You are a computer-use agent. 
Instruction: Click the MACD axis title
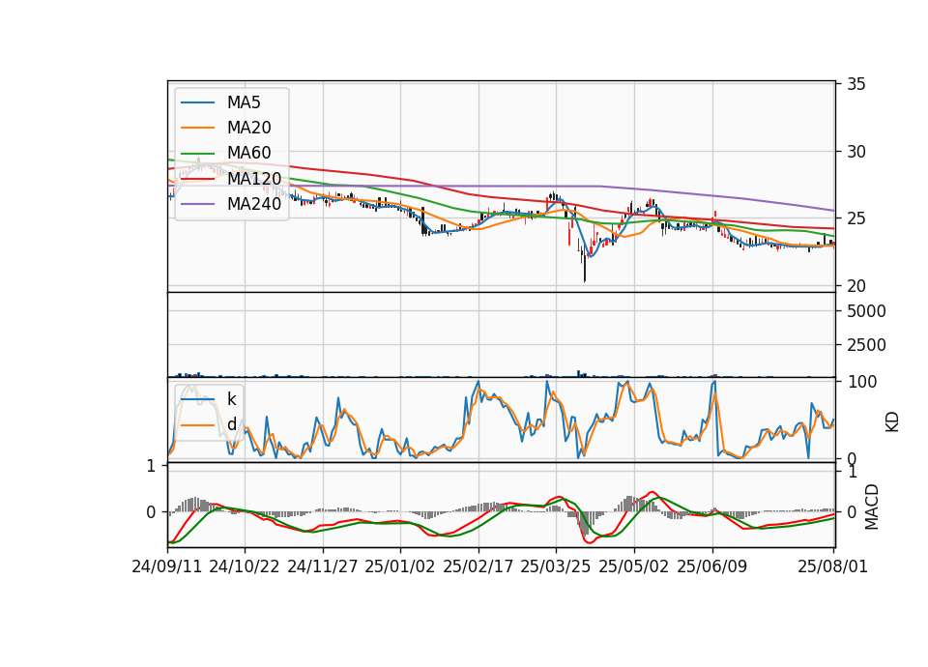point(871,507)
